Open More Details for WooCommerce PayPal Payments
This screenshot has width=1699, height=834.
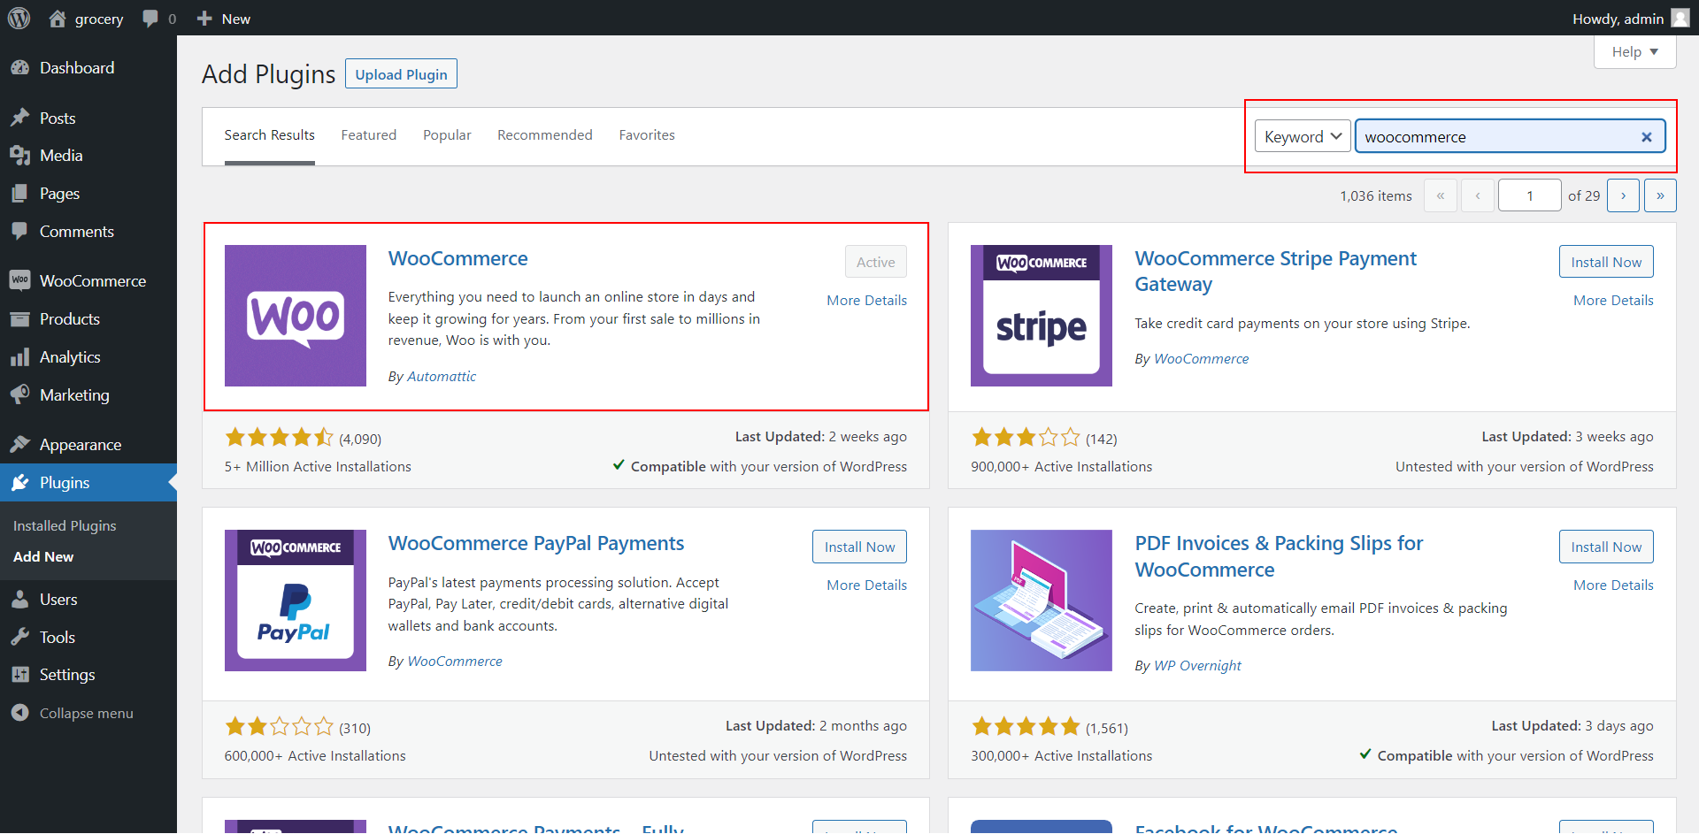point(866,585)
